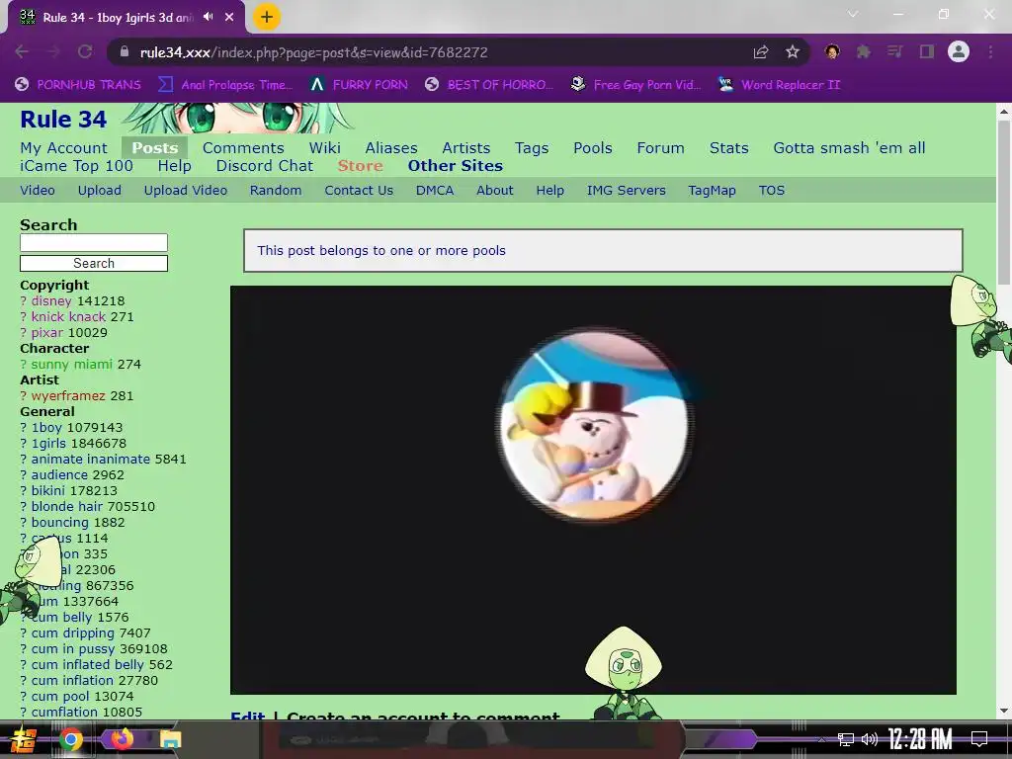
Task: Open the Forum link
Action: 660,148
